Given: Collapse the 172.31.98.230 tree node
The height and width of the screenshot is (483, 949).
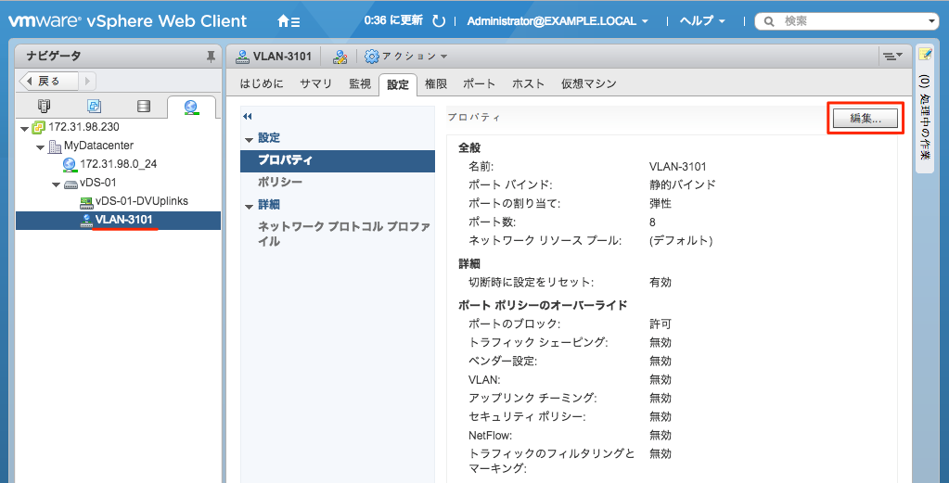Looking at the screenshot, I should [x=24, y=128].
